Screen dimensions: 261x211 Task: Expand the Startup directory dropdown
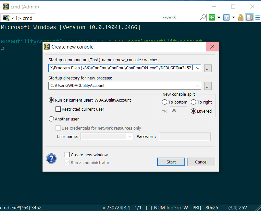coord(198,86)
